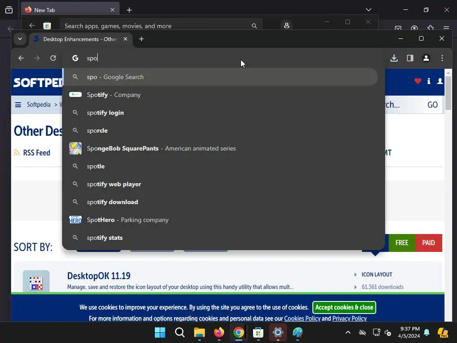Open the Paint app on the taskbar

tap(298, 332)
